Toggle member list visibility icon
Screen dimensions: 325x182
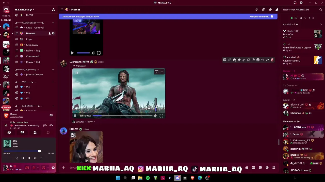coord(277,10)
